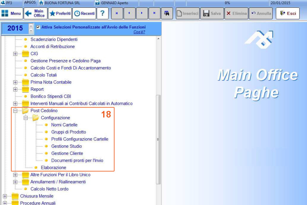Open Calcolo Totali

coord(43,75)
